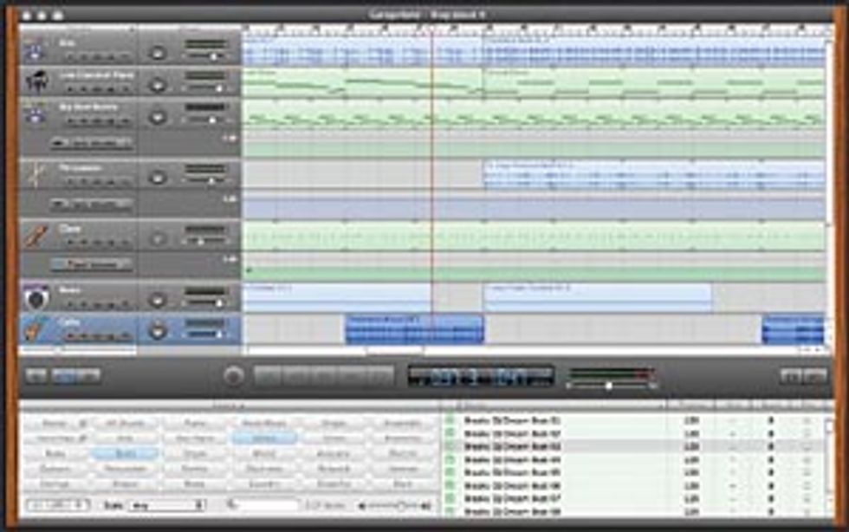Click the Kits track pan knob
Viewport: 849px width, 532px height.
pos(158,53)
